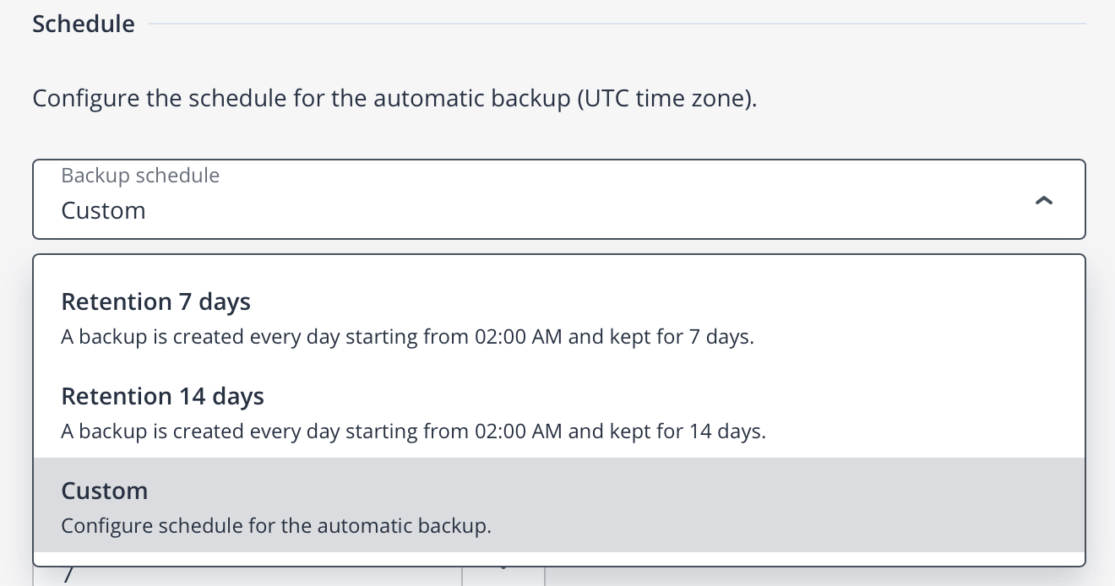This screenshot has width=1115, height=586.
Task: Click the selected 'Custom' value in field
Action: [x=103, y=210]
